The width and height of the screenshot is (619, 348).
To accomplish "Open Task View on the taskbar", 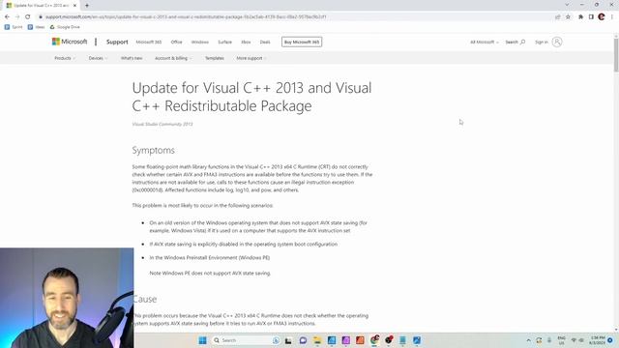I will pos(288,340).
